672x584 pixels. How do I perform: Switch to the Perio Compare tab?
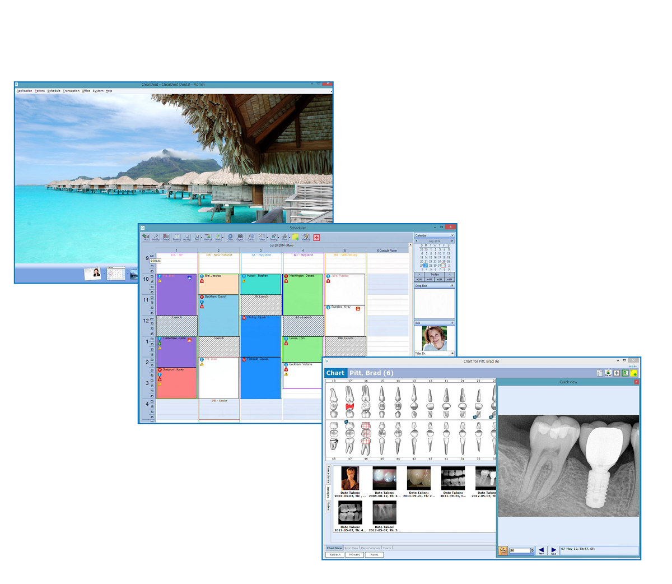[371, 548]
